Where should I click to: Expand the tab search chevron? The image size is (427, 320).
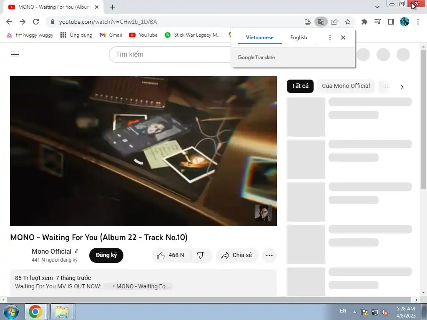(377, 7)
